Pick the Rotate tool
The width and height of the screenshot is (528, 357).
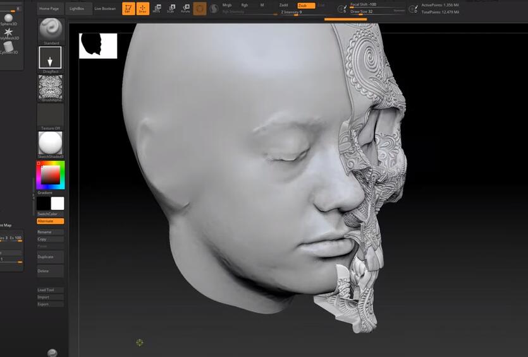point(185,9)
